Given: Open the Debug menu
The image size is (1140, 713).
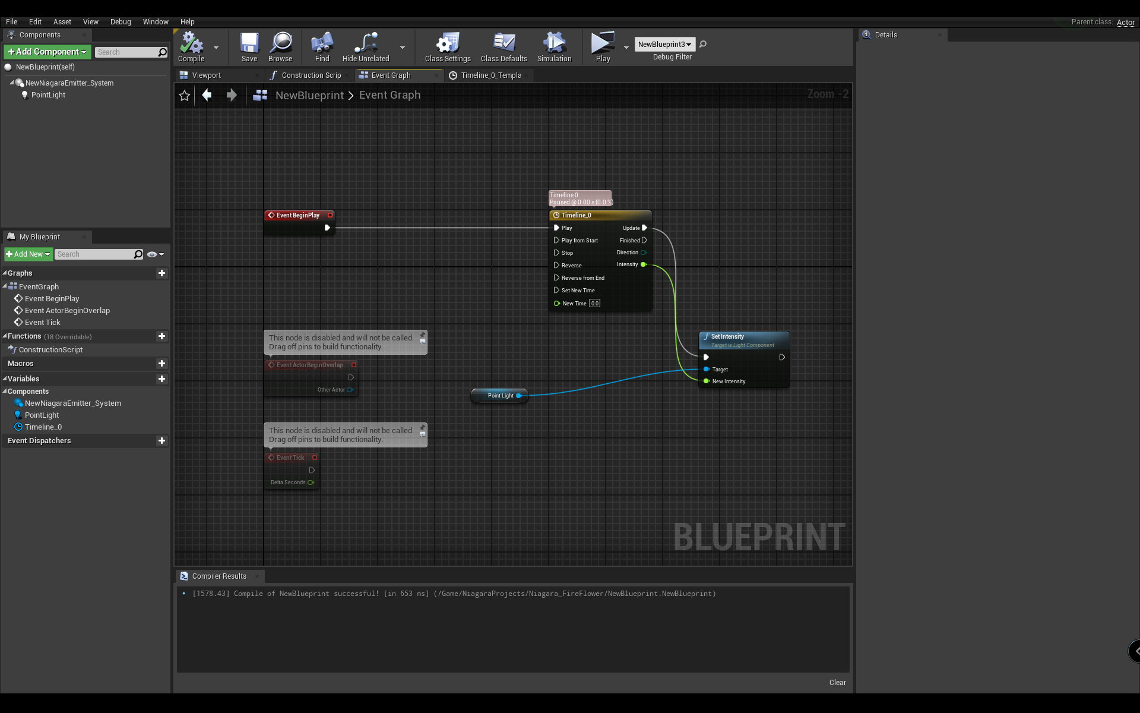Looking at the screenshot, I should 121,21.
